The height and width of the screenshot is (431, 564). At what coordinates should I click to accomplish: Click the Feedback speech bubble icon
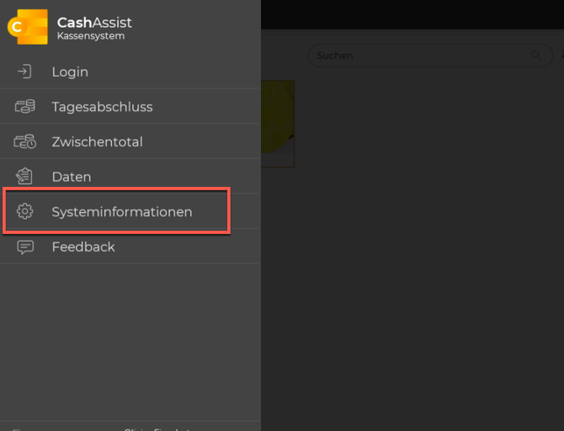(25, 247)
